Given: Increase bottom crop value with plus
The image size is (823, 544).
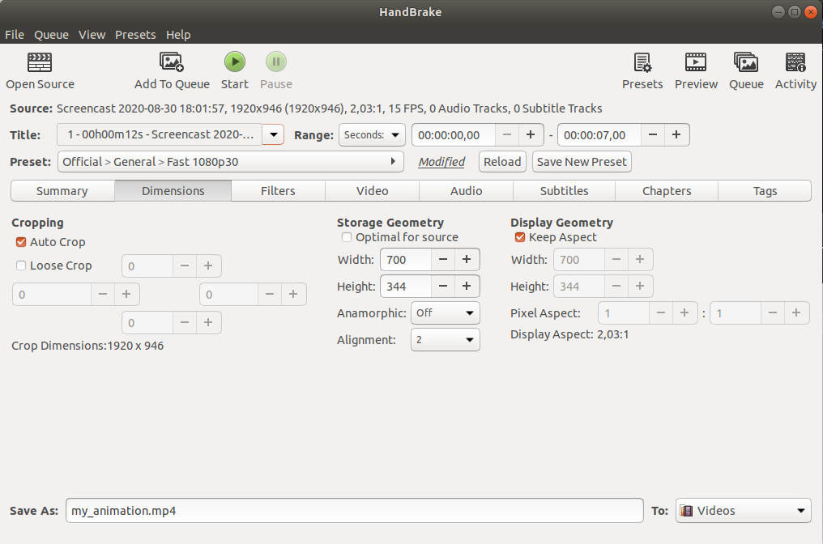Looking at the screenshot, I should click(x=208, y=323).
